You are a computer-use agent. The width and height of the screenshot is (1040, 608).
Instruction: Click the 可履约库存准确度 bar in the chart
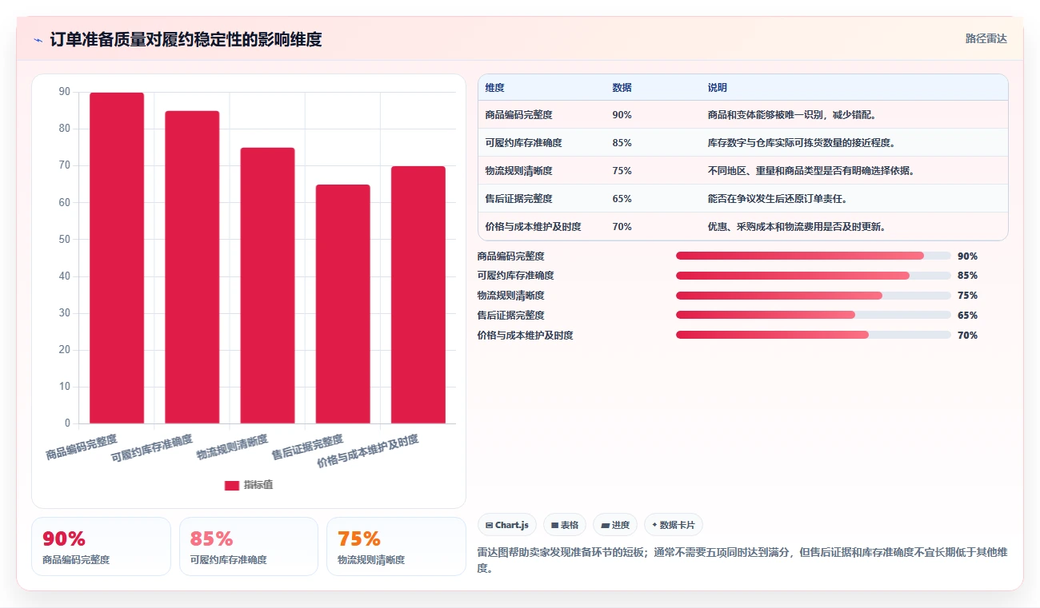click(x=192, y=267)
